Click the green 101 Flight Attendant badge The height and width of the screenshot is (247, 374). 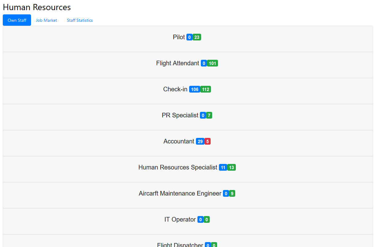pyautogui.click(x=212, y=63)
